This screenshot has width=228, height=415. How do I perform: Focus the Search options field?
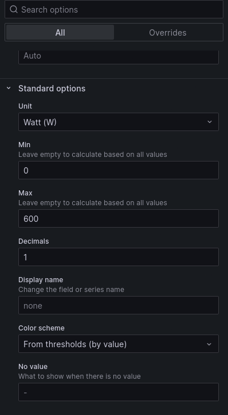114,10
